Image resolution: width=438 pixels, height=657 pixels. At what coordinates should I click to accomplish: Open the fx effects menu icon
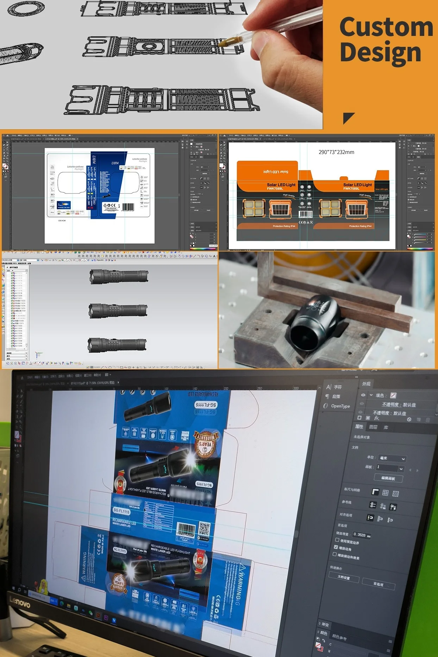click(377, 418)
